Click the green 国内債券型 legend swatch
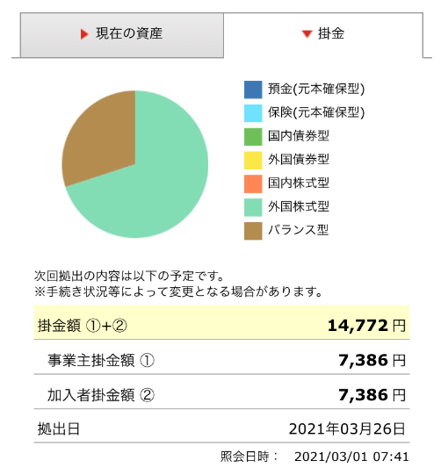The image size is (441, 475). pos(253,137)
